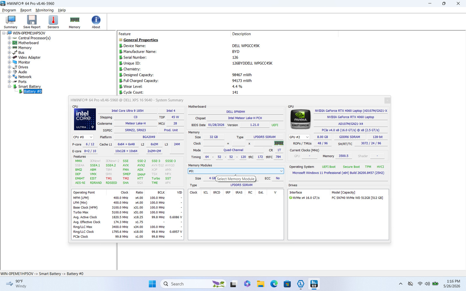Open the Summary toolbar icon
Viewport: 466px width, 291px height.
tap(10, 22)
